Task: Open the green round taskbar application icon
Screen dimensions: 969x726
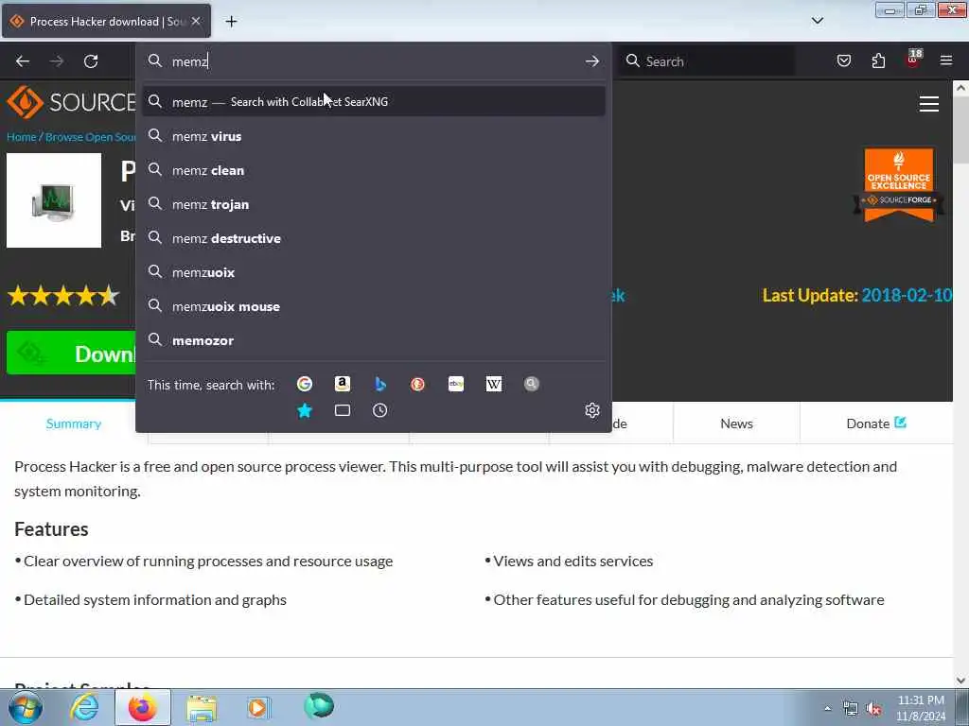Action: pyautogui.click(x=319, y=705)
